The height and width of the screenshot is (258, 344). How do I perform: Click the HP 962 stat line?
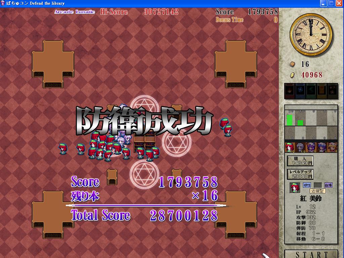click(306, 212)
